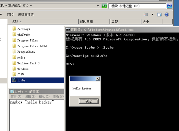Sort the list by the 名称 column header
The image size is (179, 131).
43,22
